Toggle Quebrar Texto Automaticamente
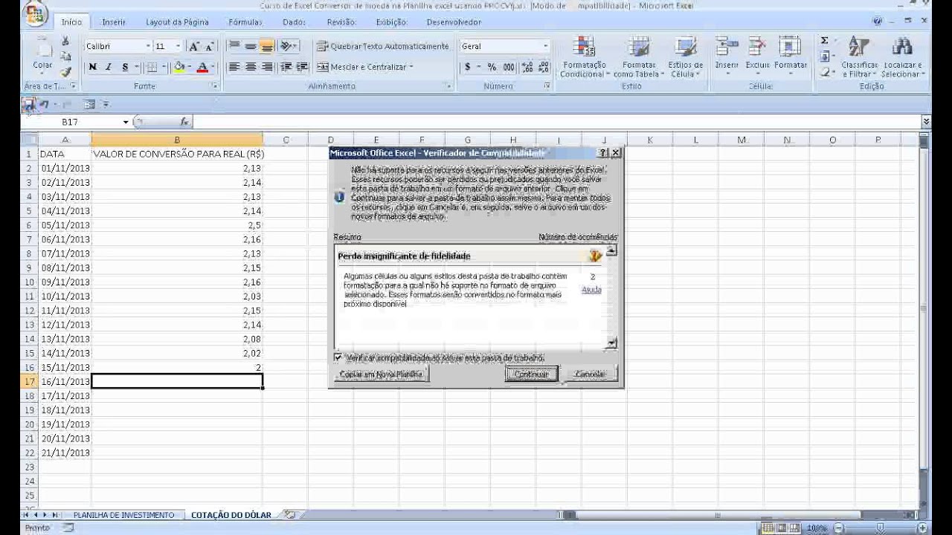Viewport: 952px width, 535px height. click(383, 46)
